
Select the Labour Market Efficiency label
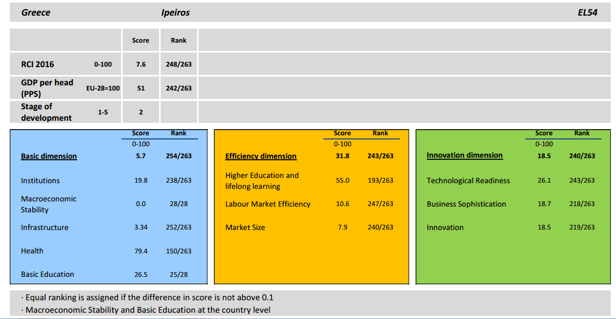pos(268,204)
